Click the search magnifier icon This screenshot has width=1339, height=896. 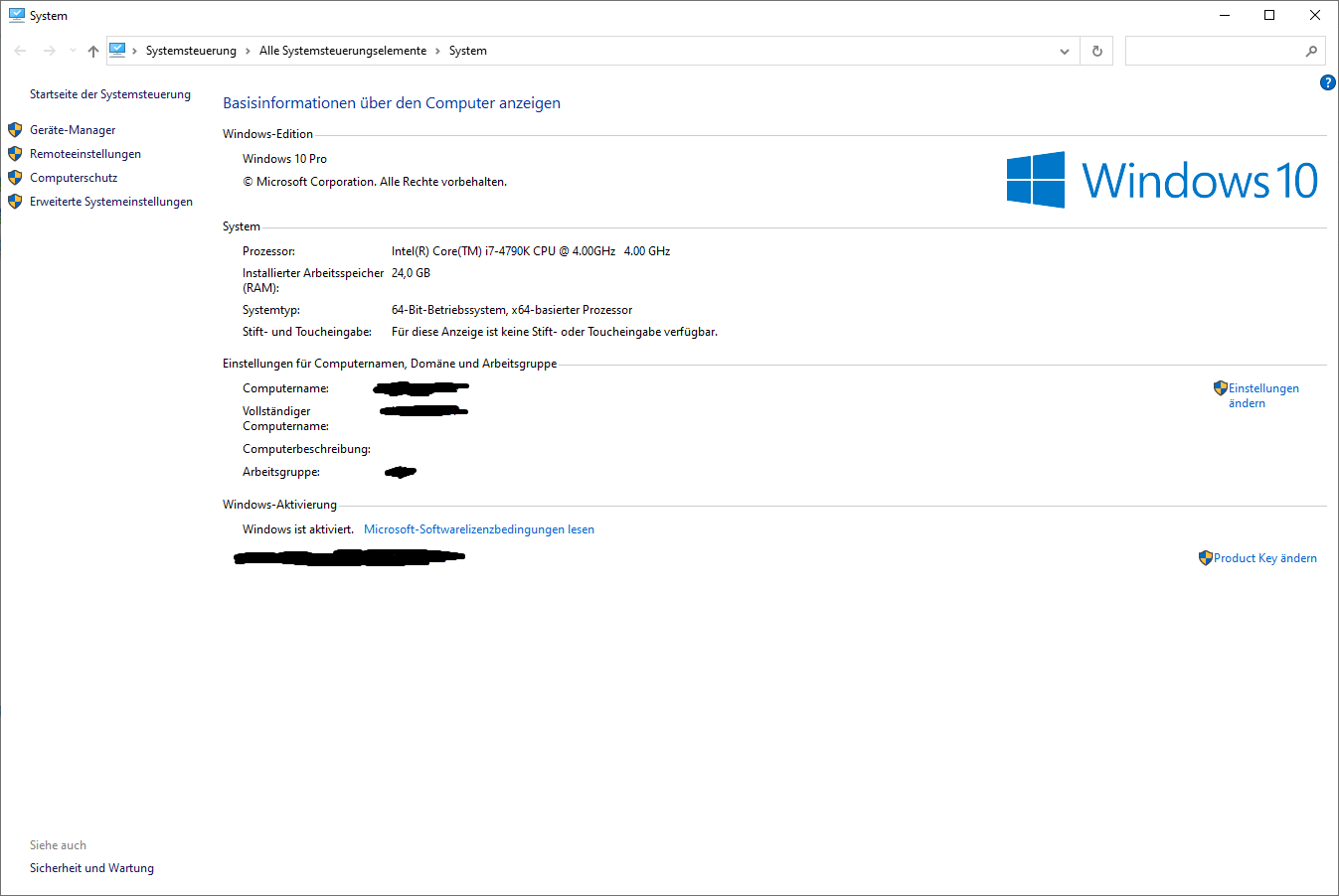pyautogui.click(x=1311, y=51)
